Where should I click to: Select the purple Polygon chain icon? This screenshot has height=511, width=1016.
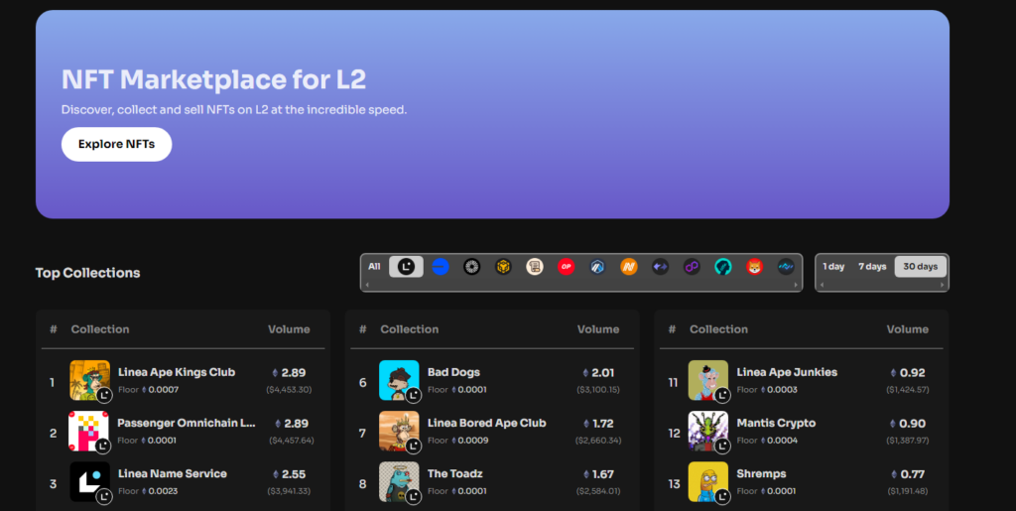point(692,266)
